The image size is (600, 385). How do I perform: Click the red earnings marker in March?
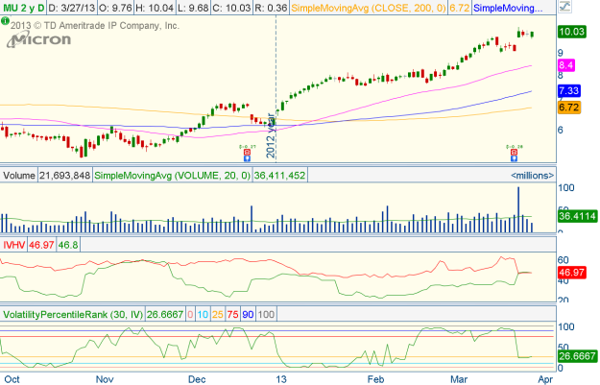tap(515, 153)
